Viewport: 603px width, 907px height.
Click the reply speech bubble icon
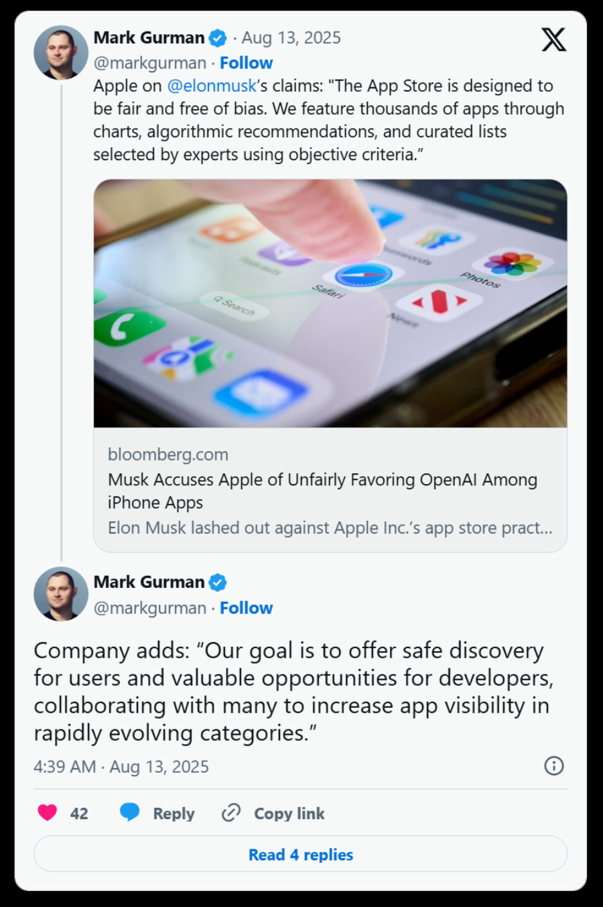coord(129,813)
